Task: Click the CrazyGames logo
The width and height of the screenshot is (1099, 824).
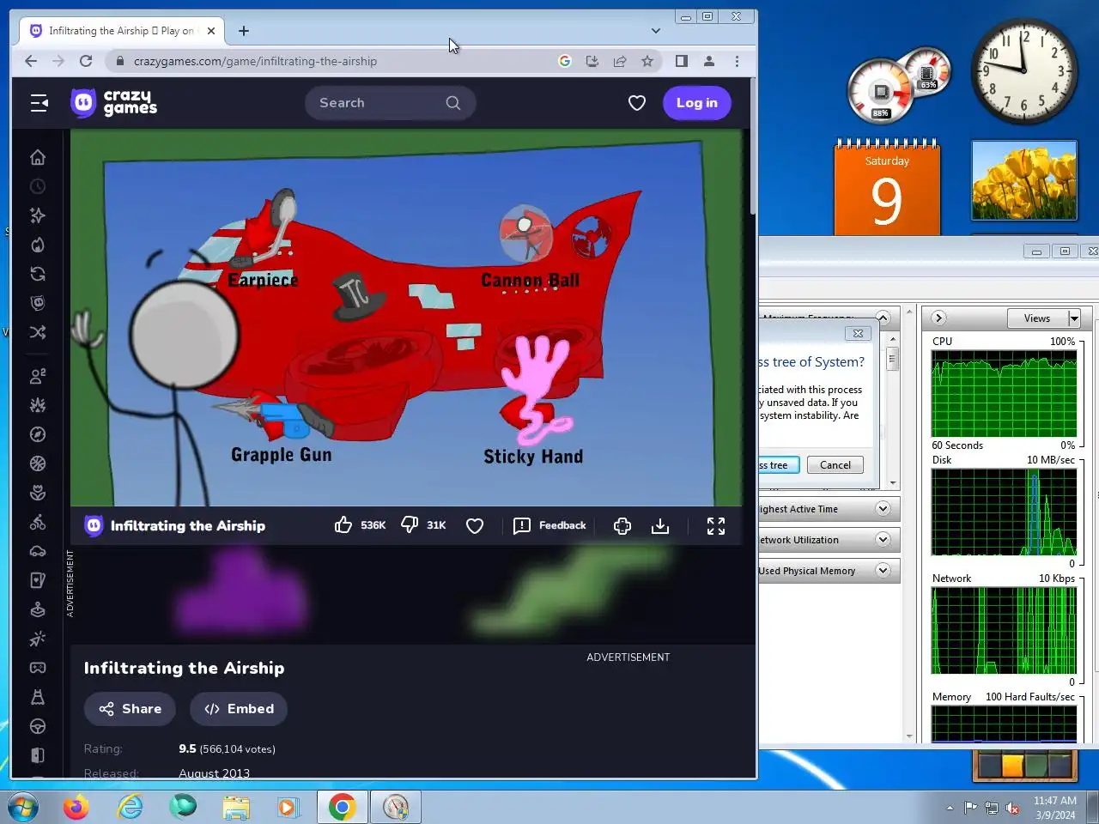Action: (114, 103)
